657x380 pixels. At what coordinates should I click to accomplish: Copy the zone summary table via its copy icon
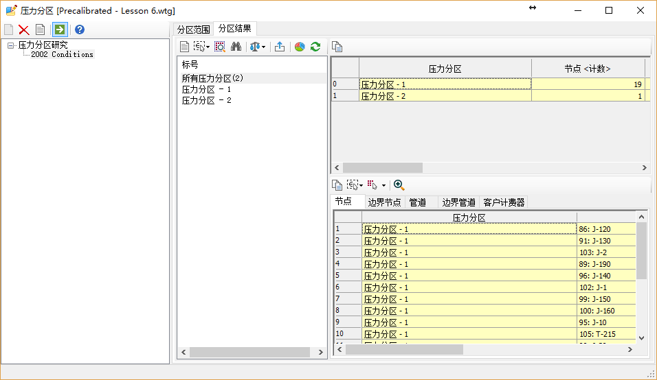tap(337, 47)
